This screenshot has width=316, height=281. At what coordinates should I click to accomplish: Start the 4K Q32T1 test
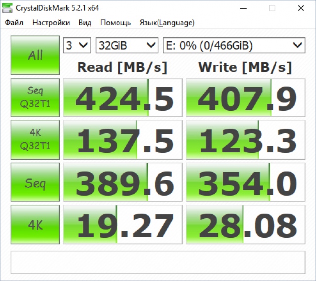(x=35, y=140)
